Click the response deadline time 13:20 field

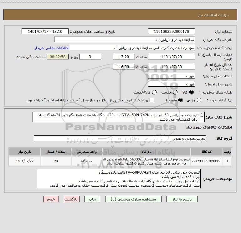[124, 57]
